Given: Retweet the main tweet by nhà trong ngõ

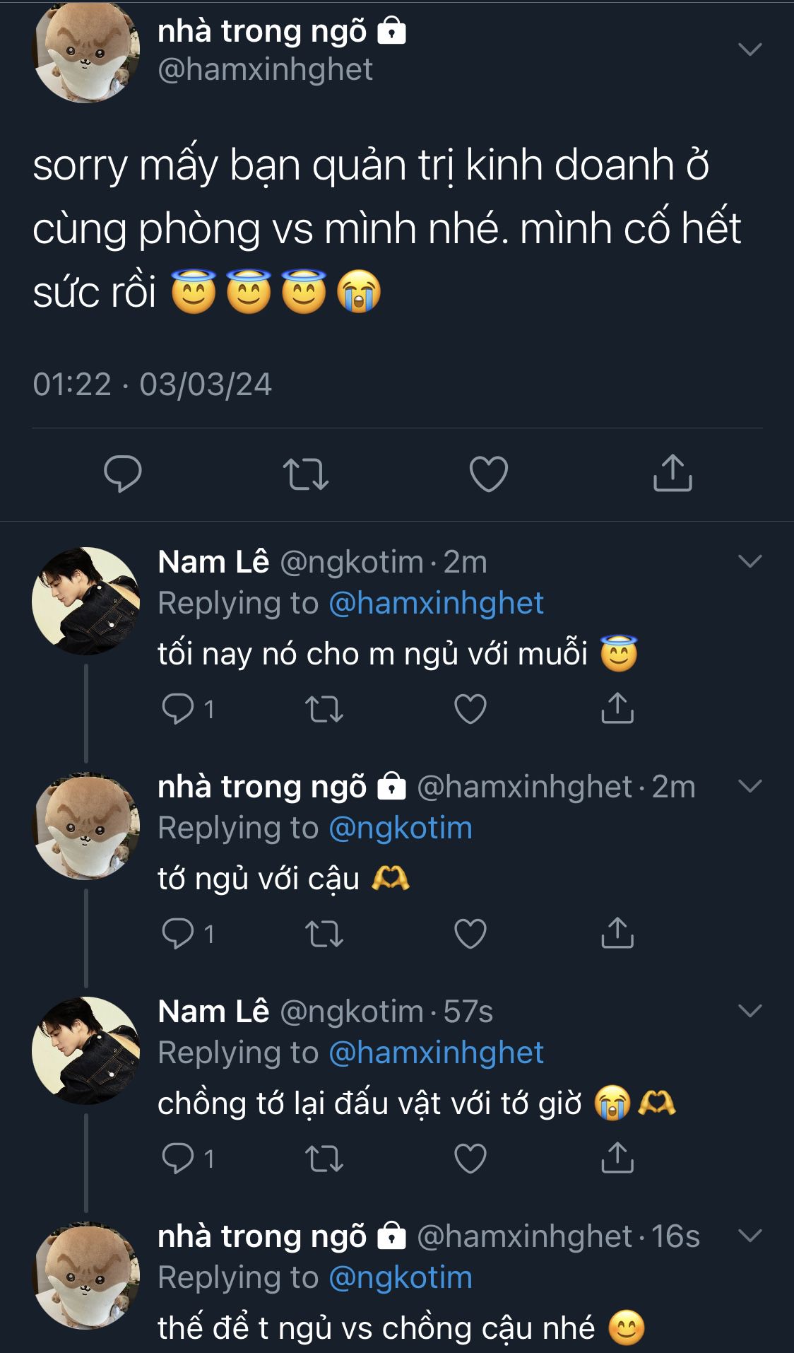Looking at the screenshot, I should click(305, 474).
